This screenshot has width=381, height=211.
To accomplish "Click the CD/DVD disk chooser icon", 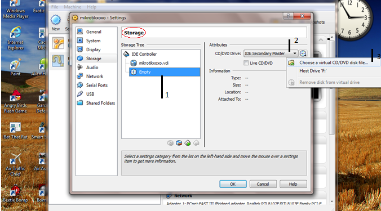I will [303, 53].
